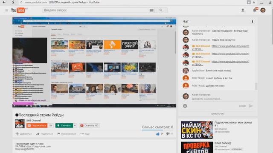Open emoji picker in chat input
The image size is (273, 153).
(x=185, y=106)
